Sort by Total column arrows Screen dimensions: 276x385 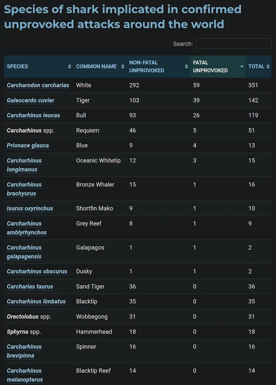click(268, 66)
